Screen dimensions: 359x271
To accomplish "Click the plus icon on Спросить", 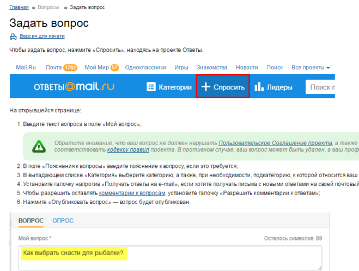I will pos(205,87).
